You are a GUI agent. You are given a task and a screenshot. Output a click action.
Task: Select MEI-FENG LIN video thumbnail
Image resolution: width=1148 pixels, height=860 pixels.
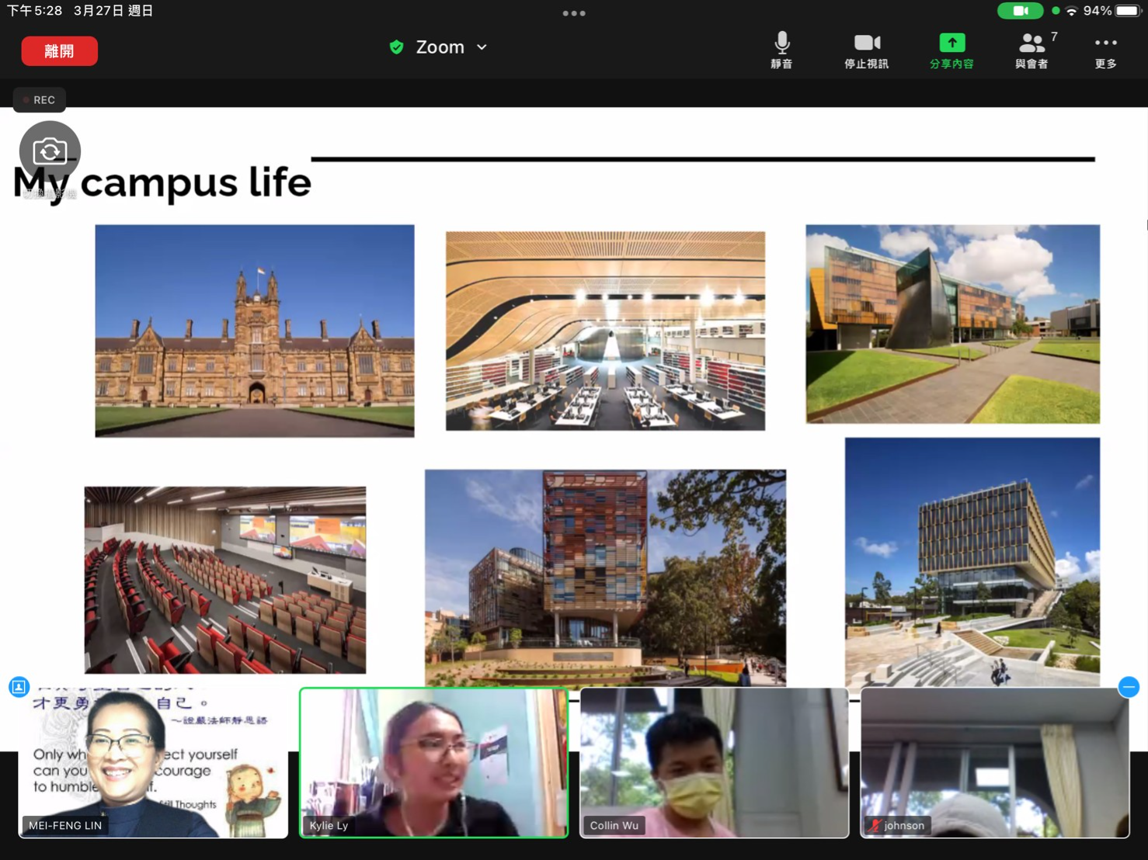tap(153, 763)
